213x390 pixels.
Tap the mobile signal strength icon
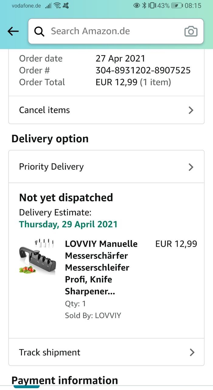click(48, 6)
